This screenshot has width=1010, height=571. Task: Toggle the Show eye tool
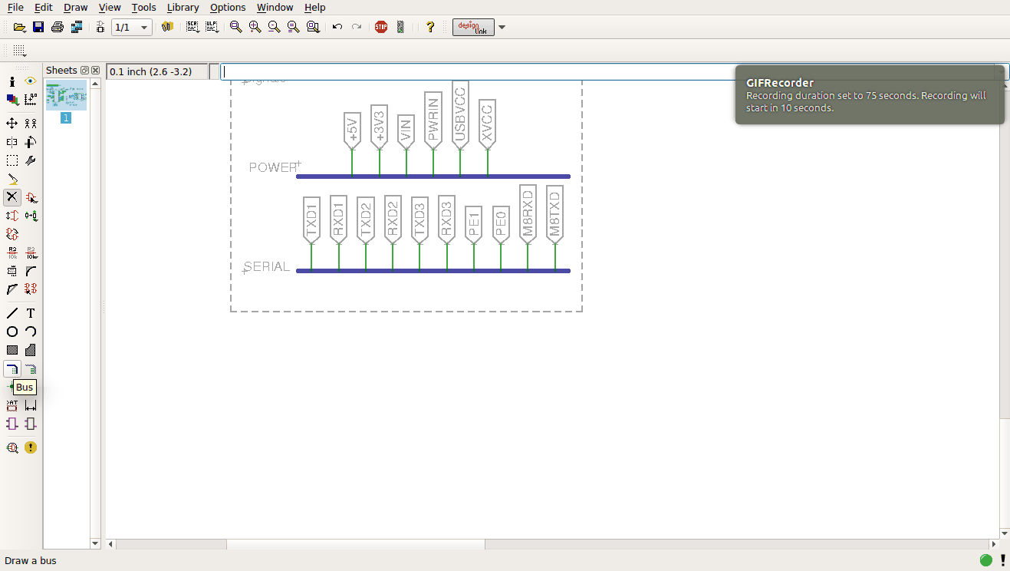pos(31,81)
